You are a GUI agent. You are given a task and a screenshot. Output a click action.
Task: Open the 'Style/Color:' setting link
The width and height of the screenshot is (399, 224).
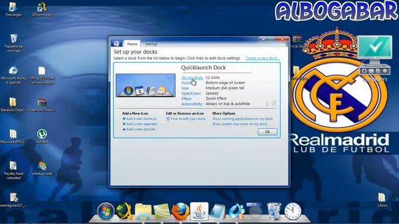tap(191, 93)
